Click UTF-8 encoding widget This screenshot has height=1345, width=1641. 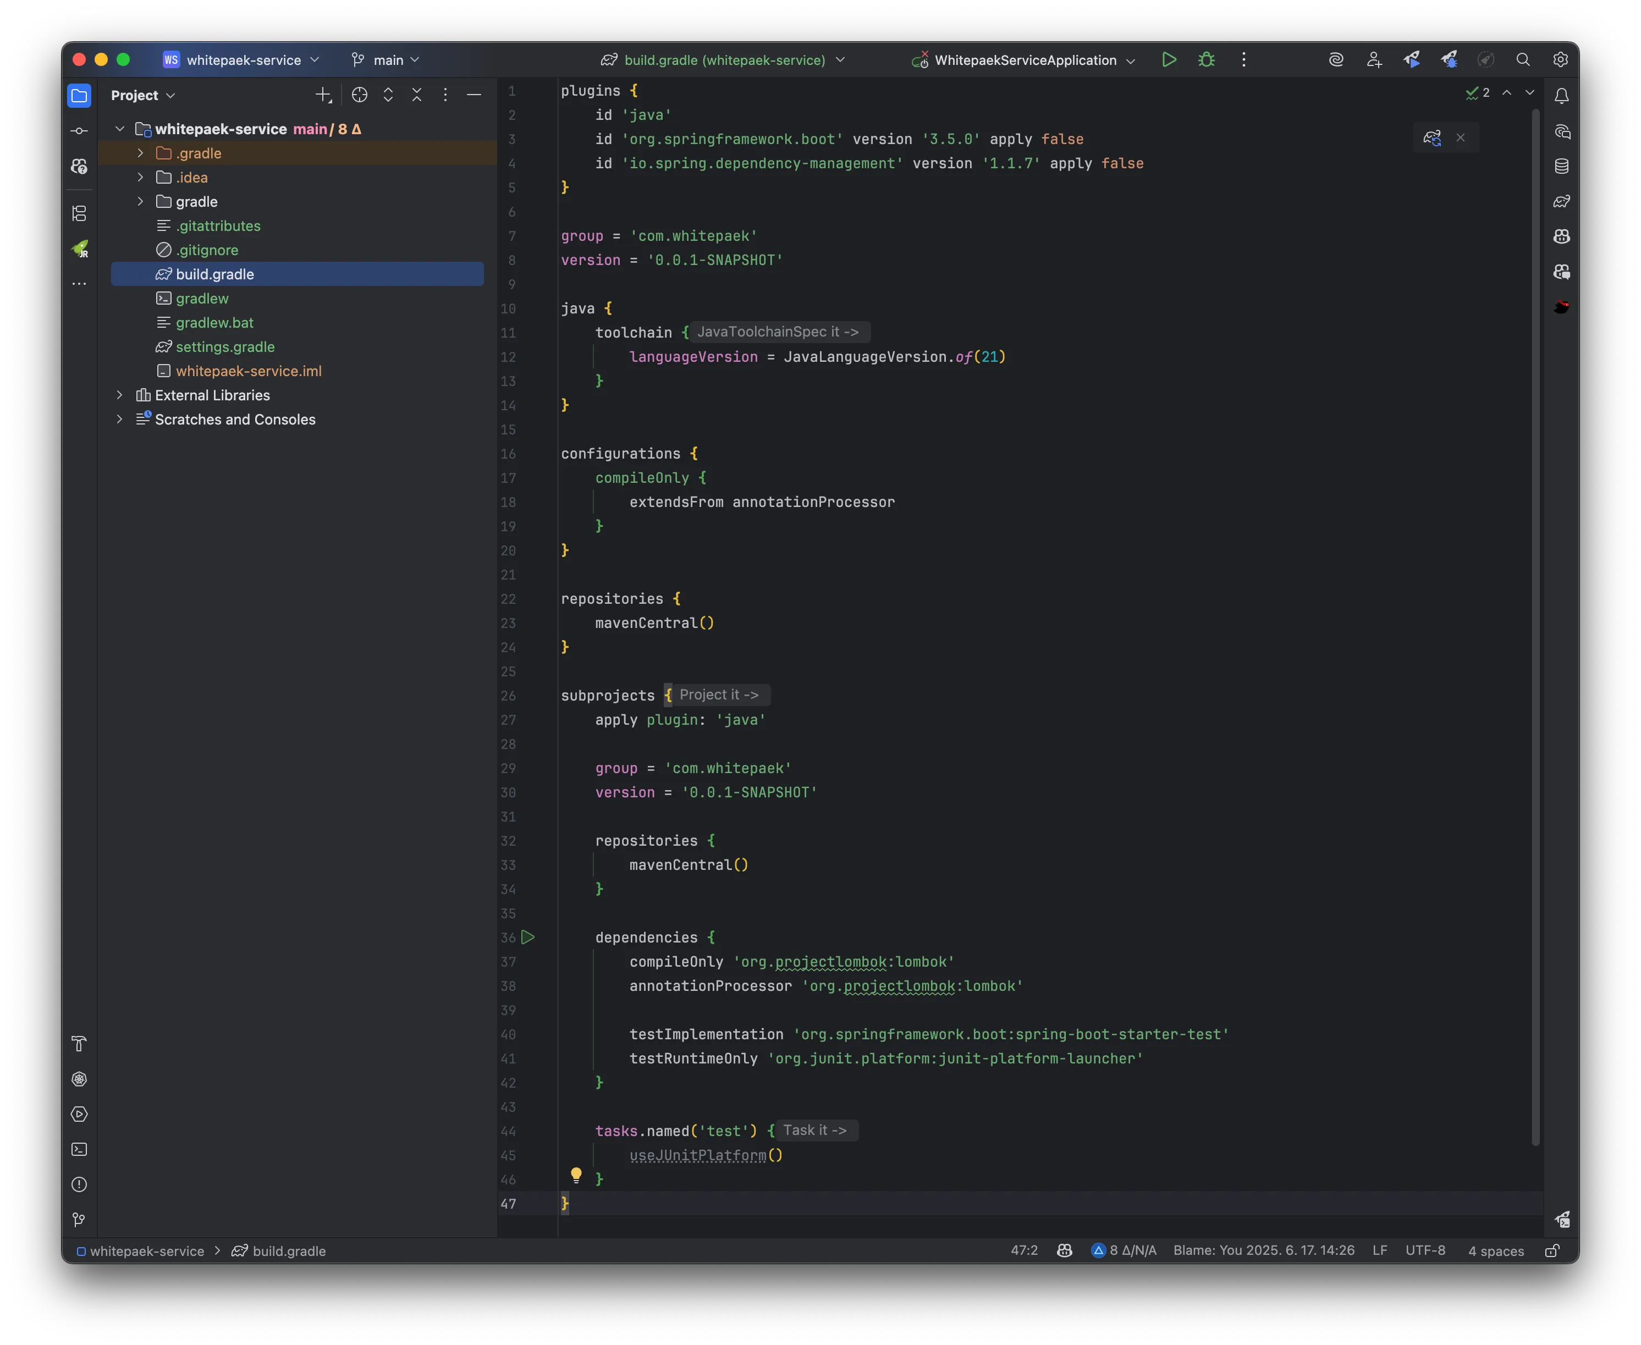point(1425,1250)
